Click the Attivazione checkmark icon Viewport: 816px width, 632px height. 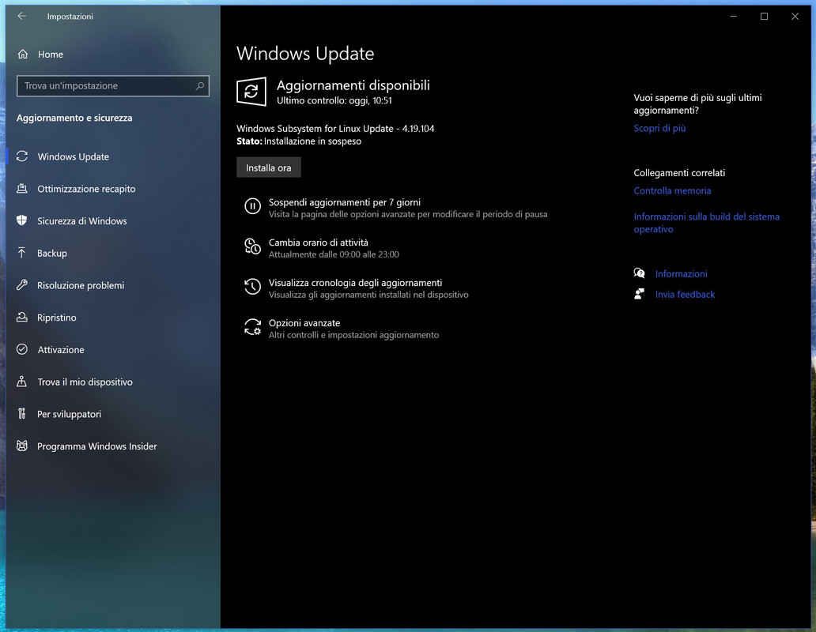(22, 349)
